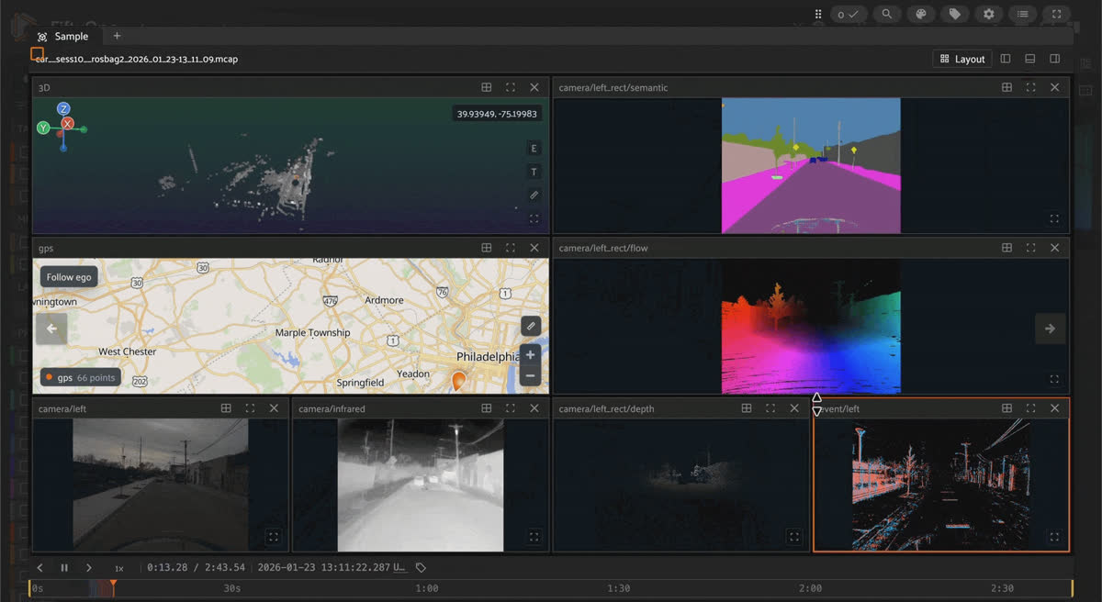Click the X axis on 3D gizmo
The height and width of the screenshot is (602, 1102).
tap(67, 123)
